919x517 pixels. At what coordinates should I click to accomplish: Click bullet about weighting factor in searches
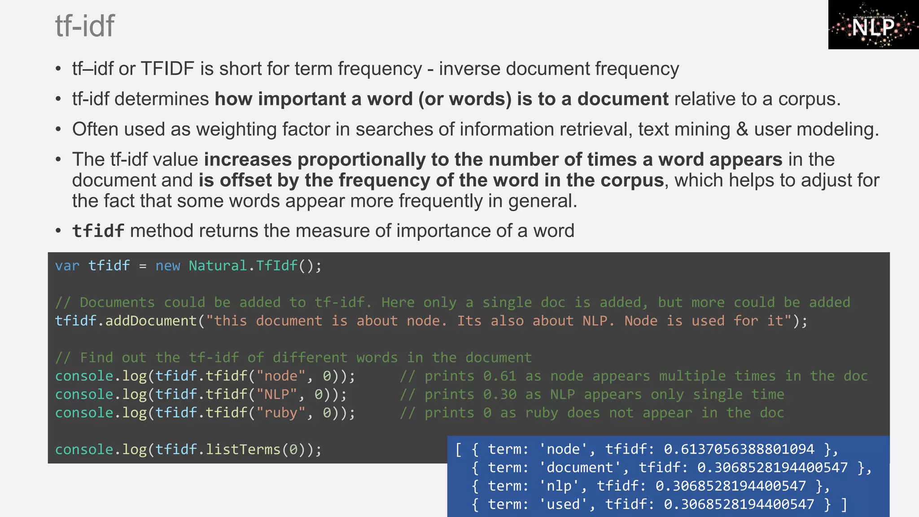click(475, 129)
